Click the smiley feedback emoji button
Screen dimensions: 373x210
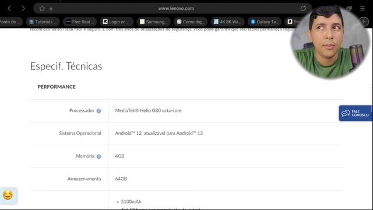tap(8, 195)
